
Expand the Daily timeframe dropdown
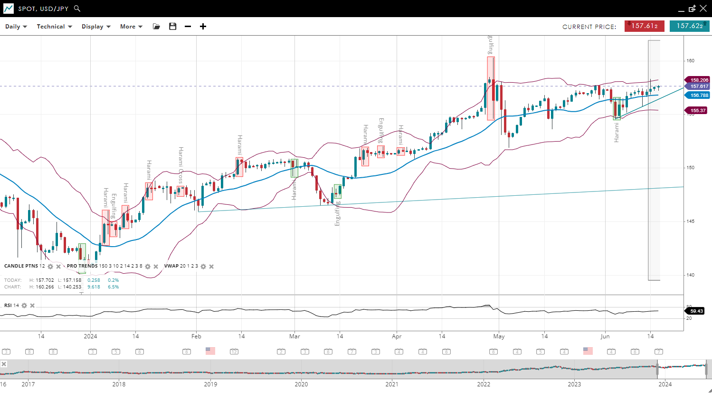pos(16,27)
